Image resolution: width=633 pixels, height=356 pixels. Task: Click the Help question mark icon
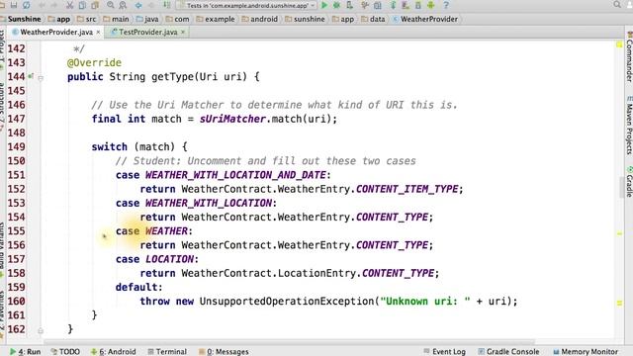pyautogui.click(x=446, y=5)
